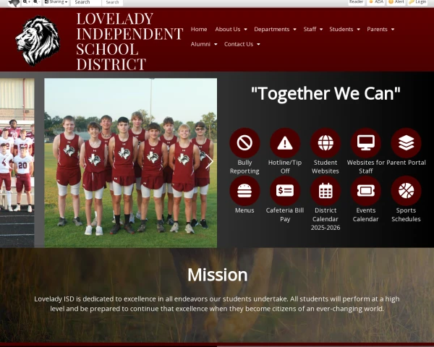
Task: Open the Parents menu
Action: click(x=377, y=29)
